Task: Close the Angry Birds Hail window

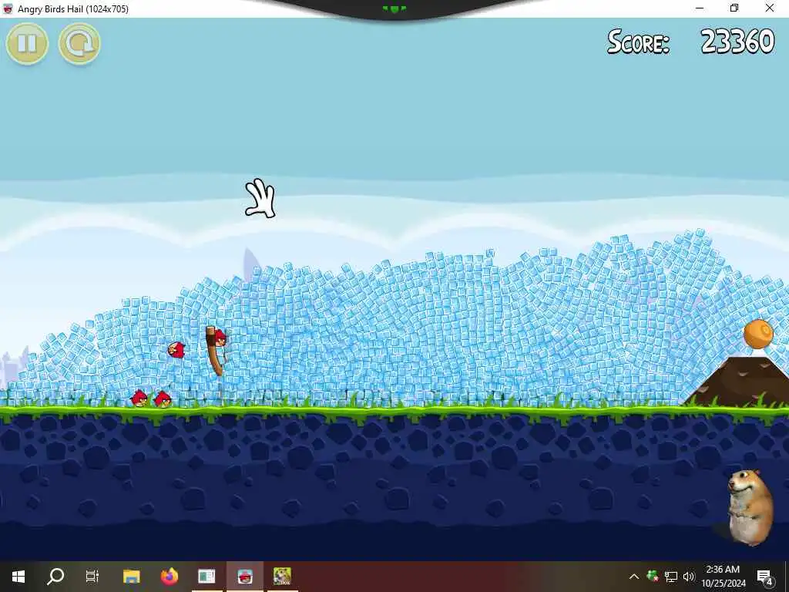Action: (770, 8)
